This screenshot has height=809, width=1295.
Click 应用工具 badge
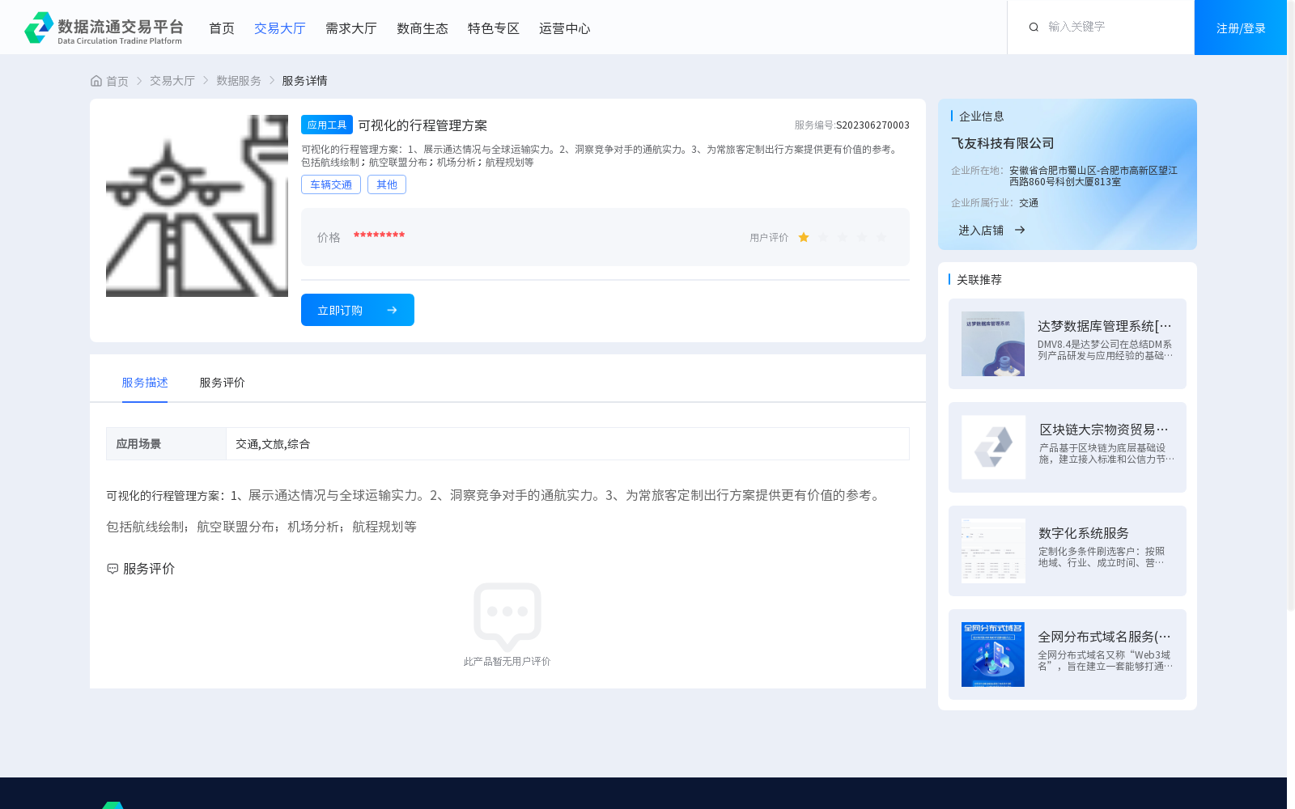327,125
